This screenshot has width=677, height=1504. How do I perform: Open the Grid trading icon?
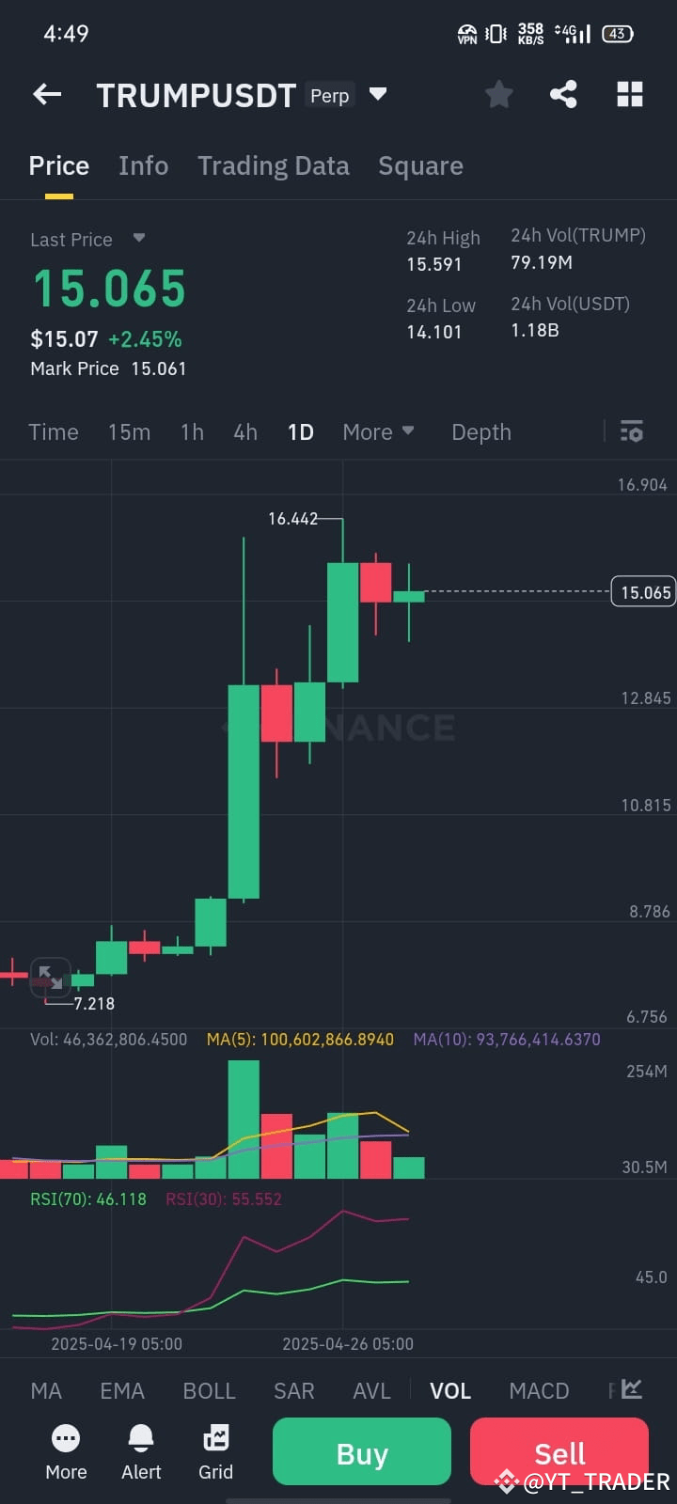[215, 1452]
